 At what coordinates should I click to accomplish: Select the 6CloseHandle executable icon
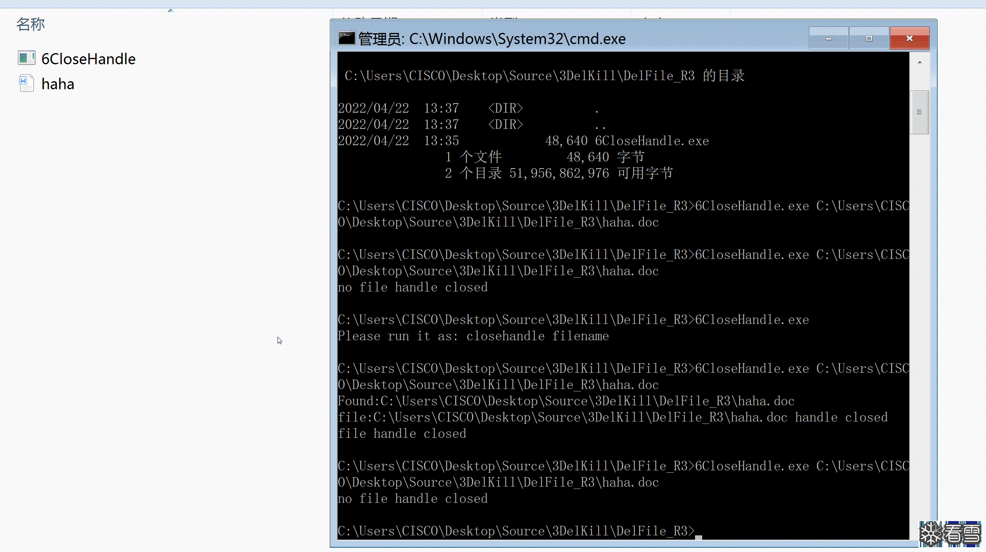[x=26, y=58]
